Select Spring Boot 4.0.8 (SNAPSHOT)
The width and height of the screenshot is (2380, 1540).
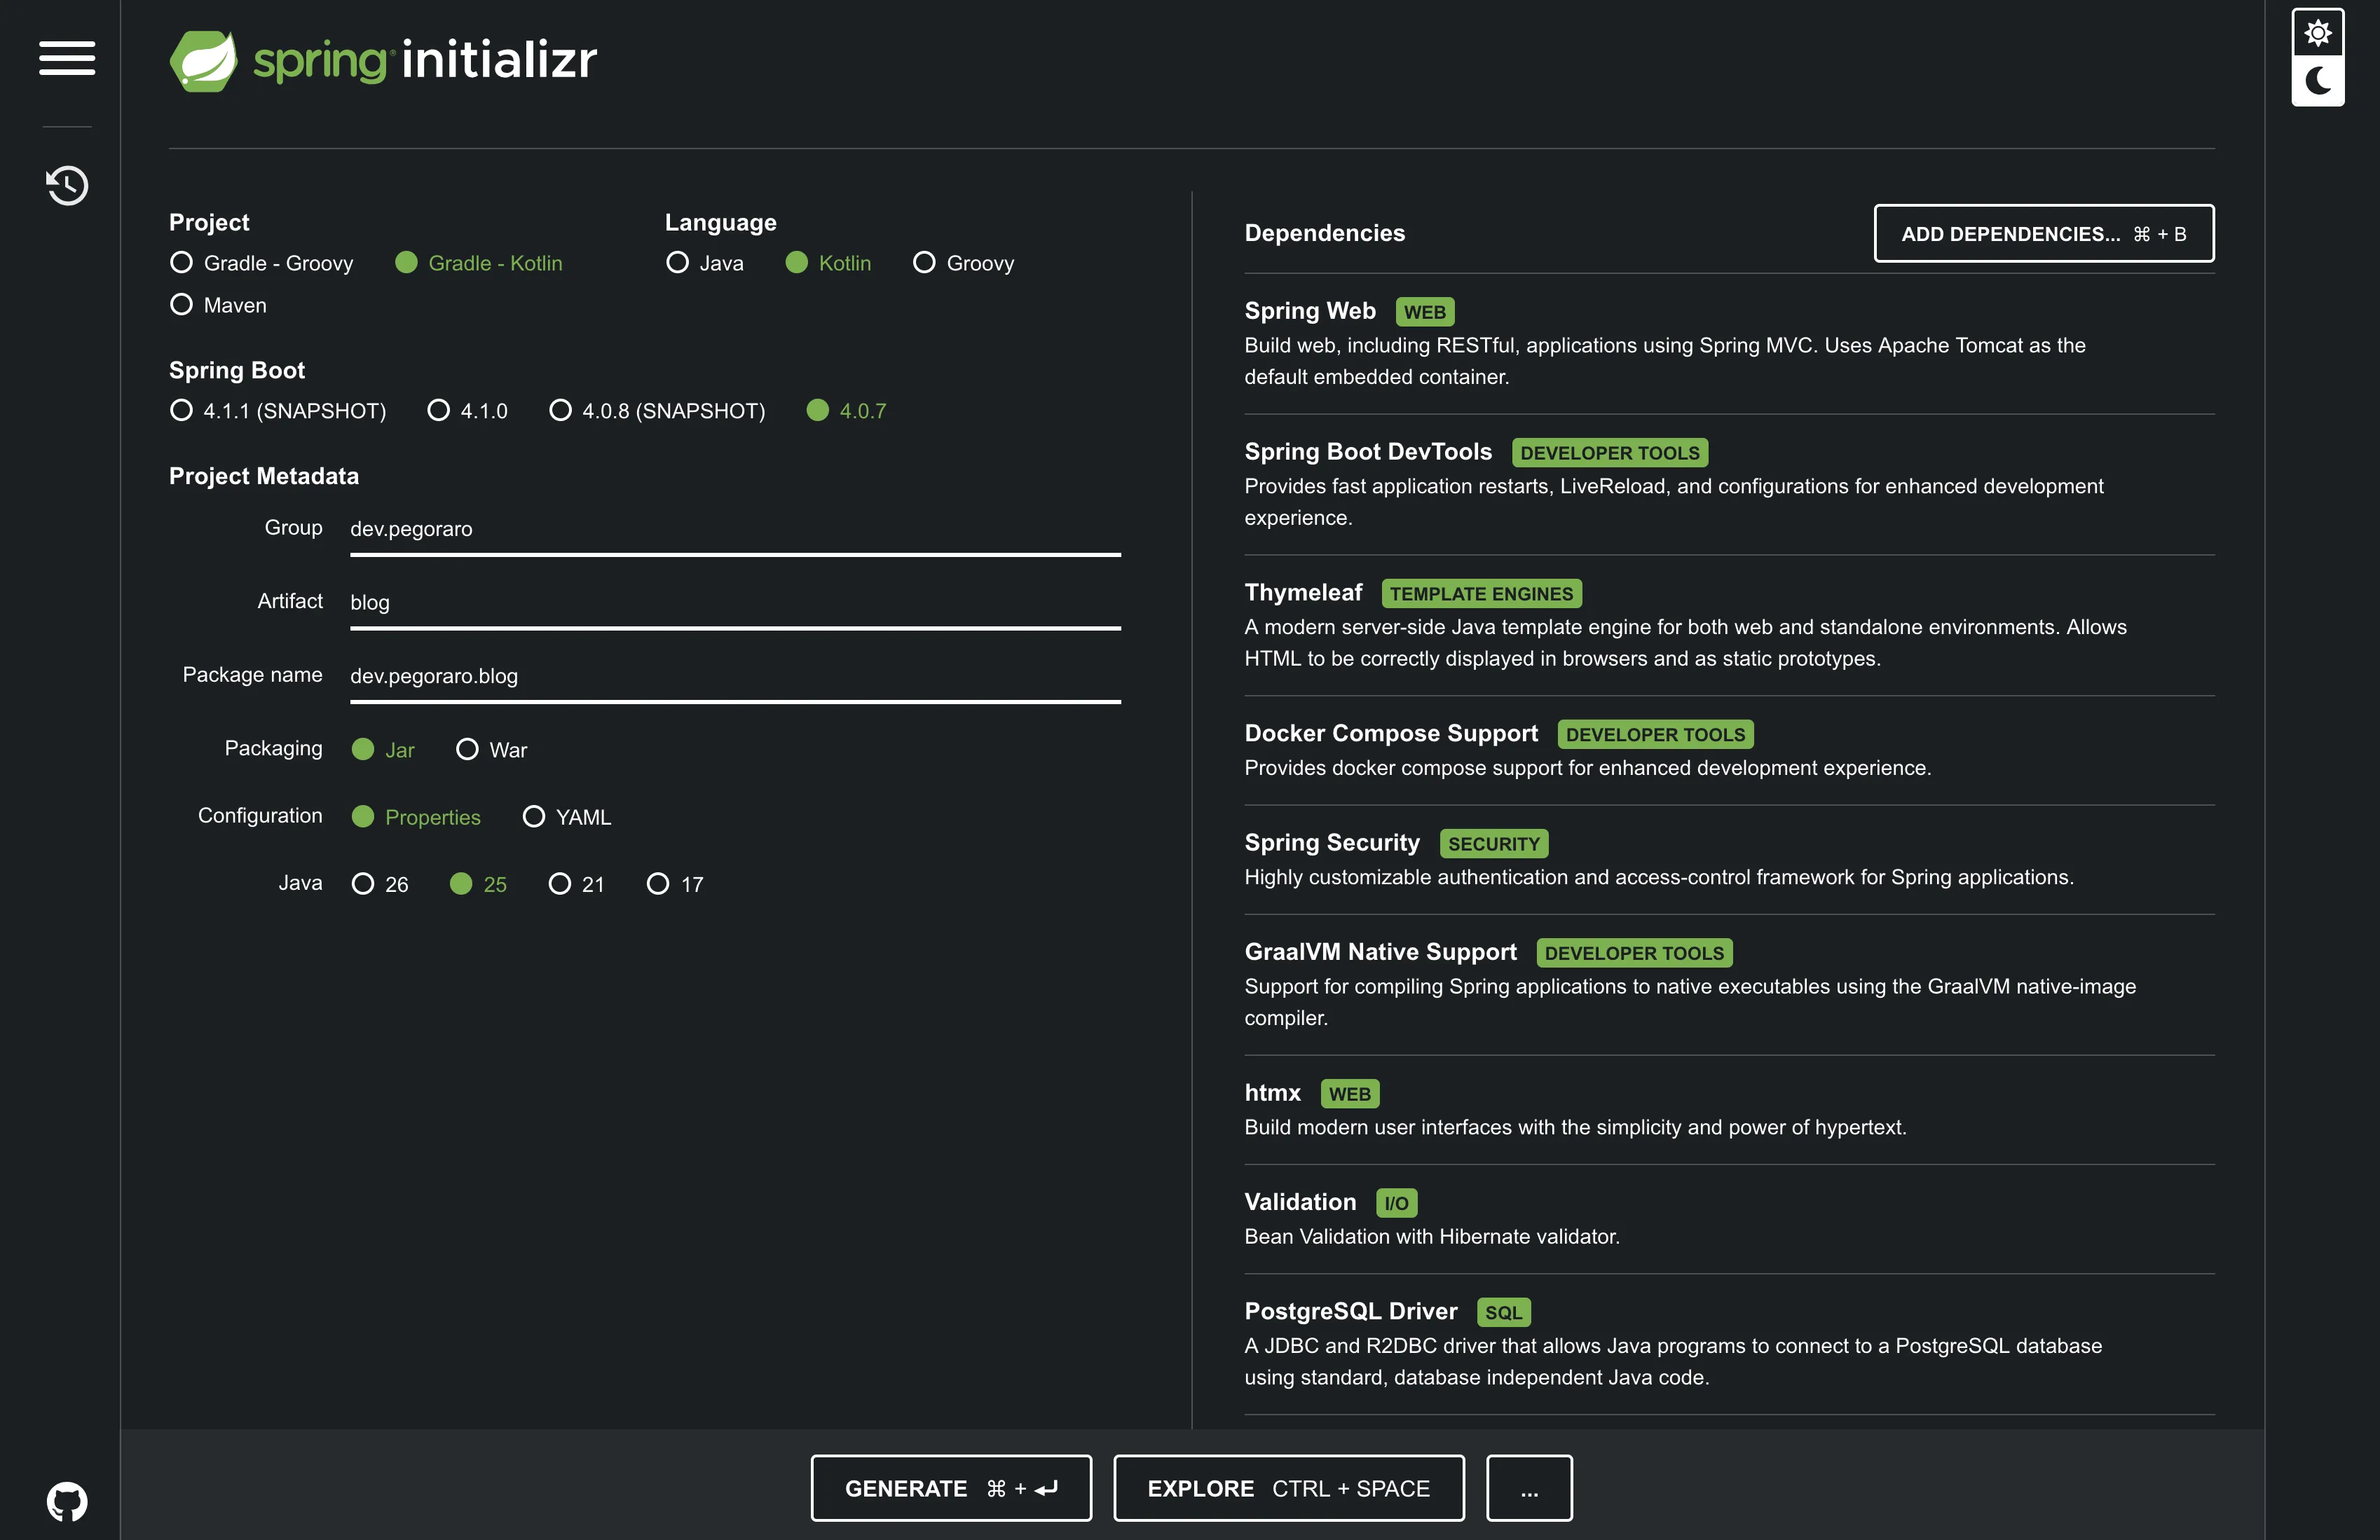[x=657, y=411]
